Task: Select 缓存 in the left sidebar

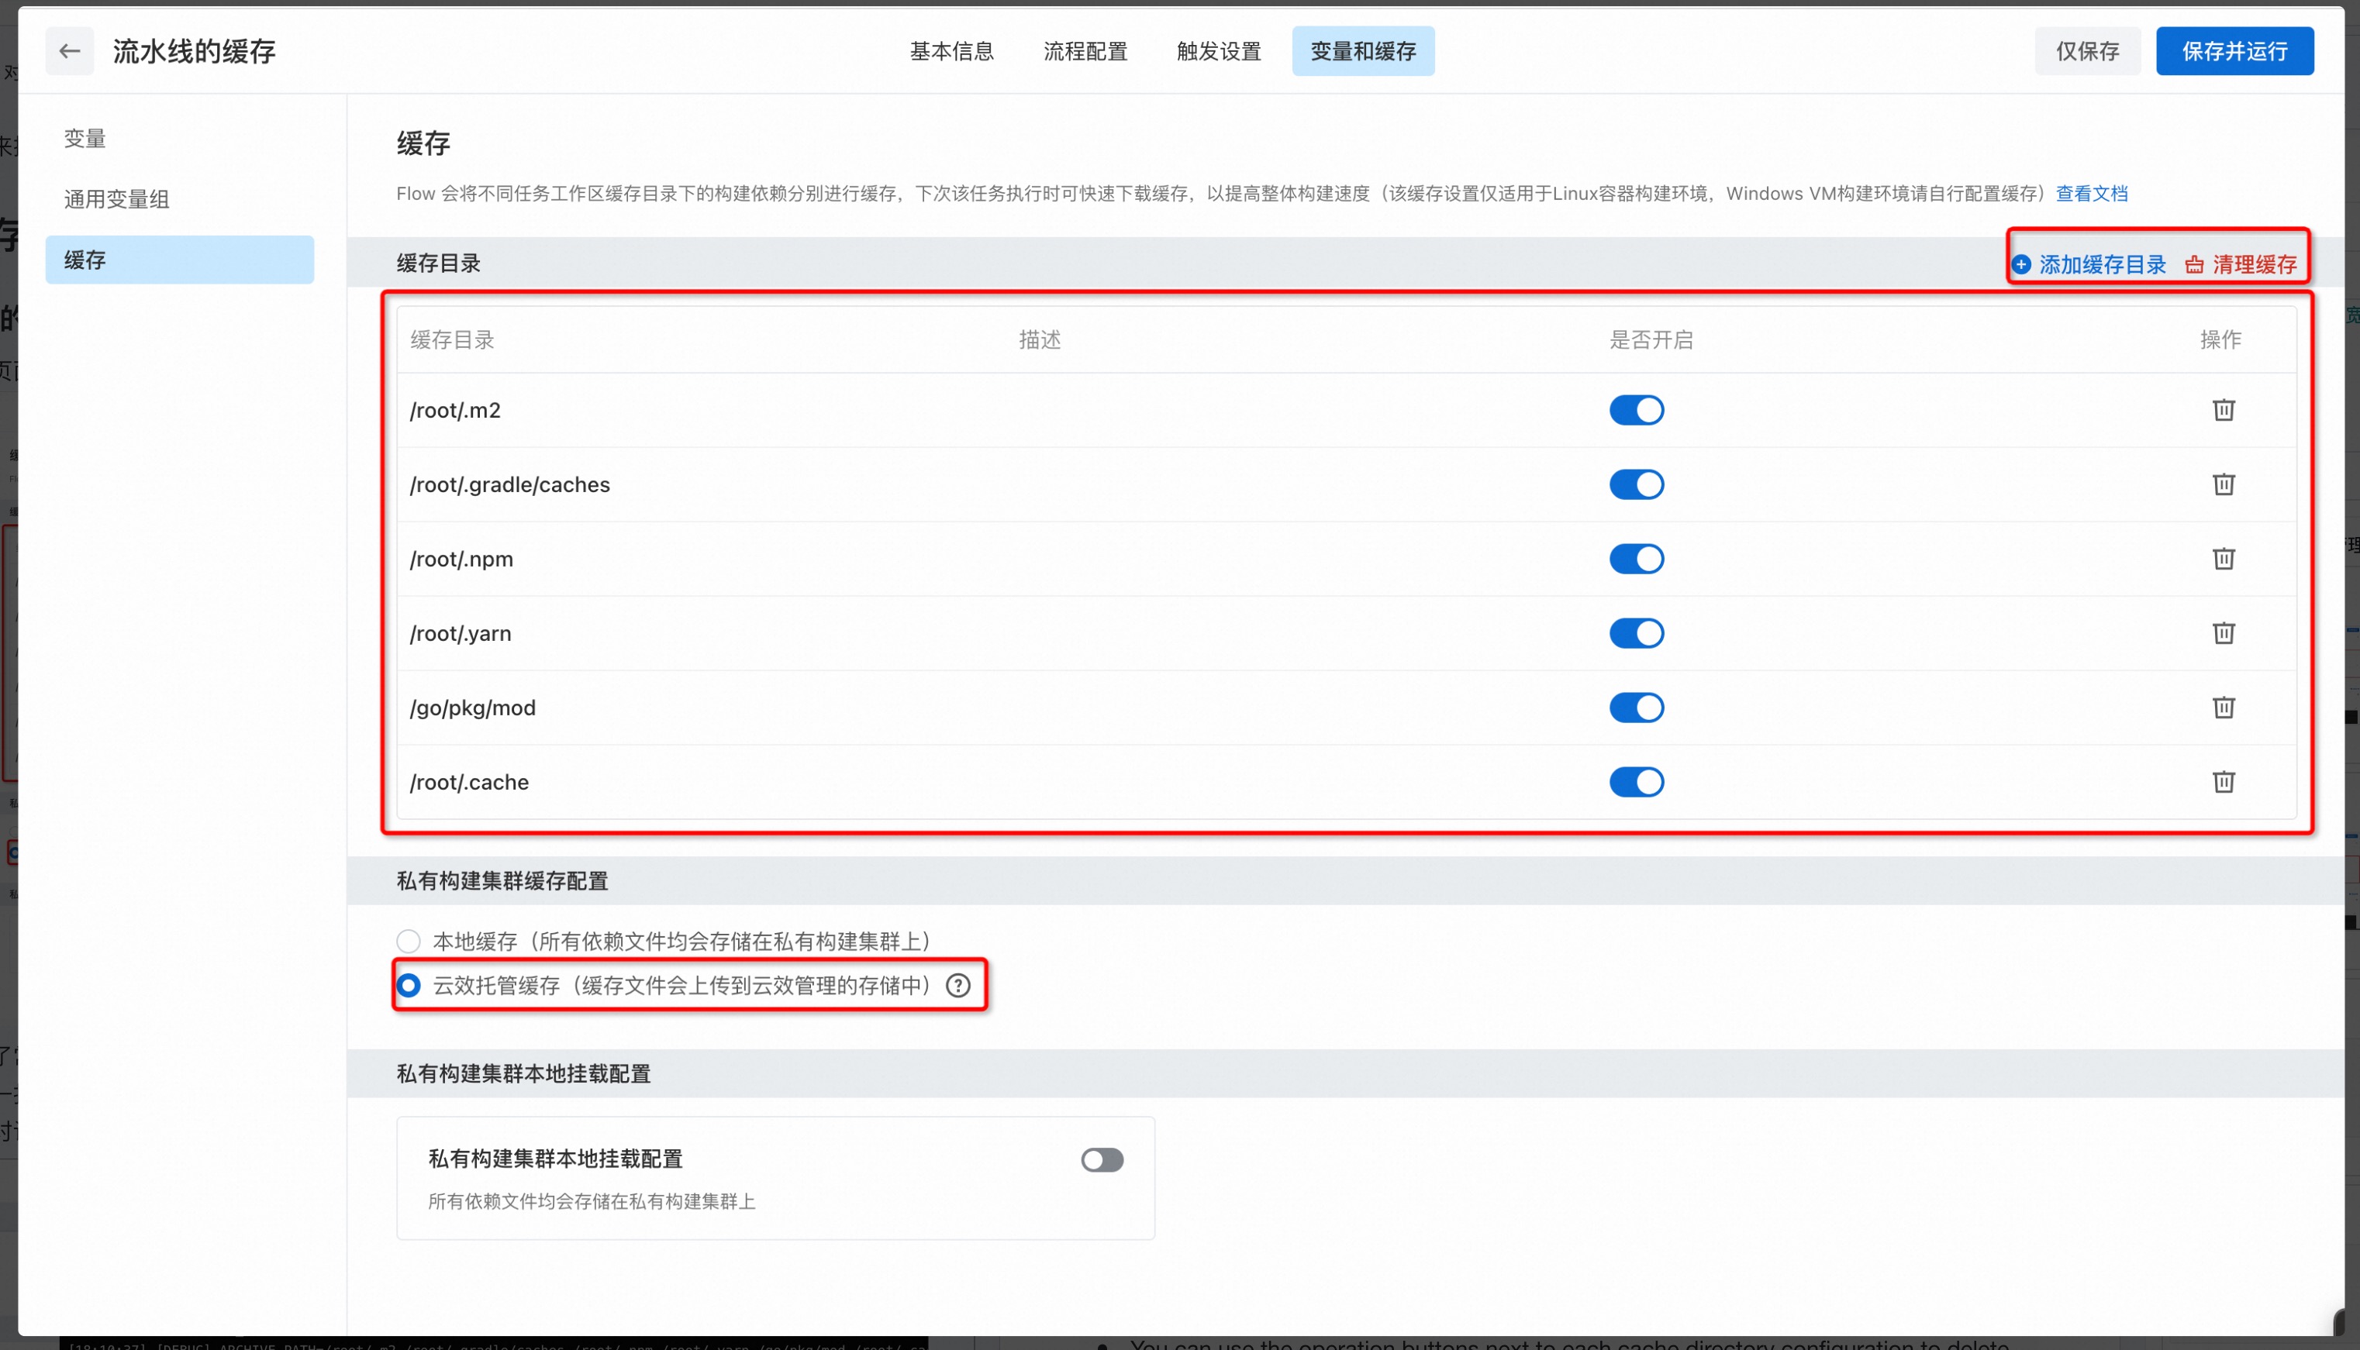Action: coord(180,260)
